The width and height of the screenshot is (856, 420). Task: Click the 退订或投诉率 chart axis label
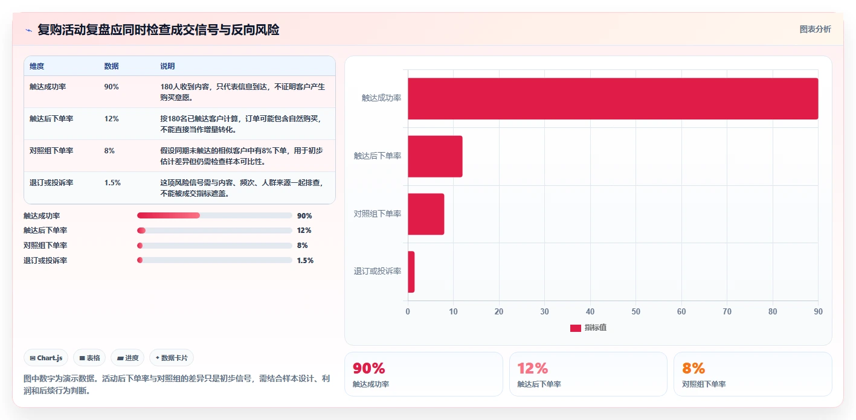pyautogui.click(x=378, y=272)
